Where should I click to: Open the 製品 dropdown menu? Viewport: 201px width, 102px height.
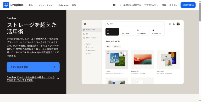click(x=32, y=5)
